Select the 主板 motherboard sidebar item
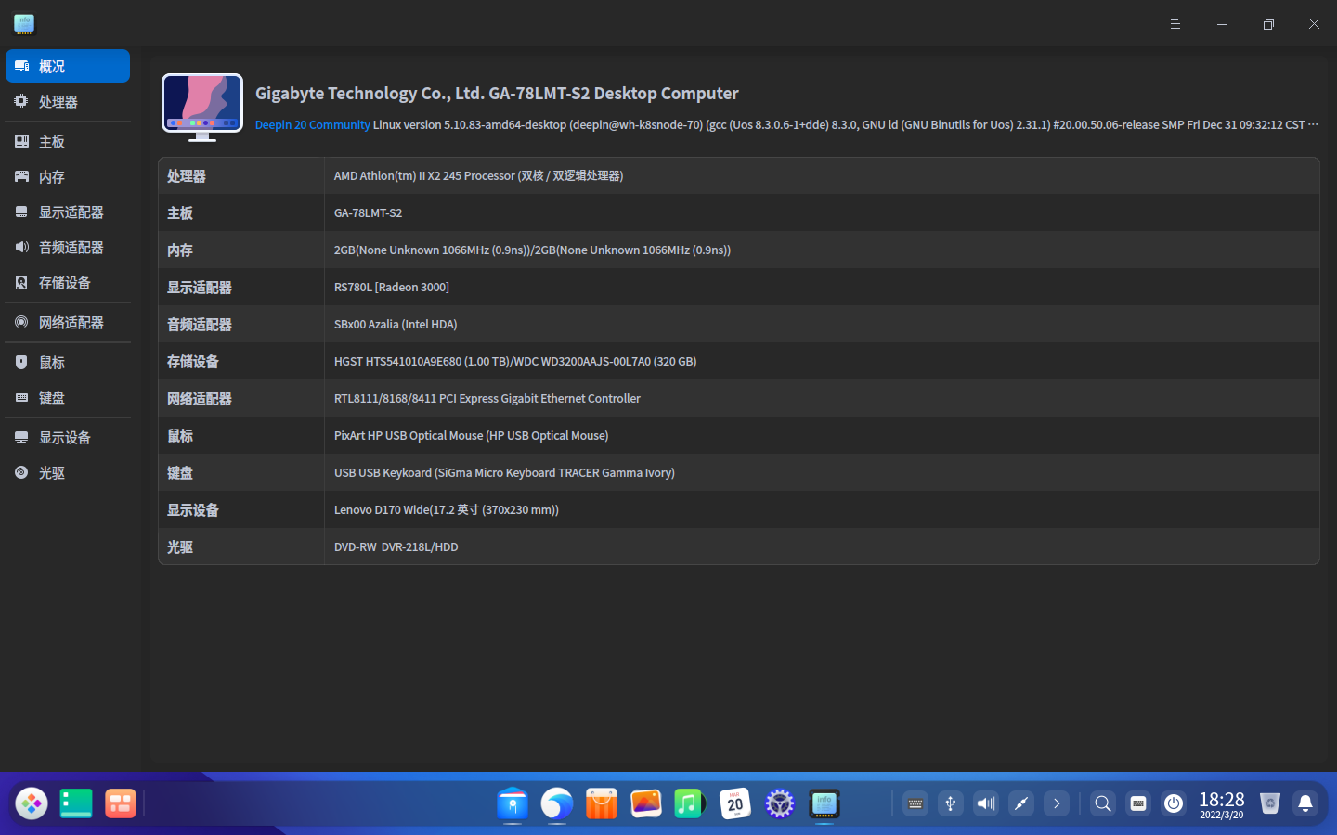The width and height of the screenshot is (1337, 835). (x=51, y=142)
